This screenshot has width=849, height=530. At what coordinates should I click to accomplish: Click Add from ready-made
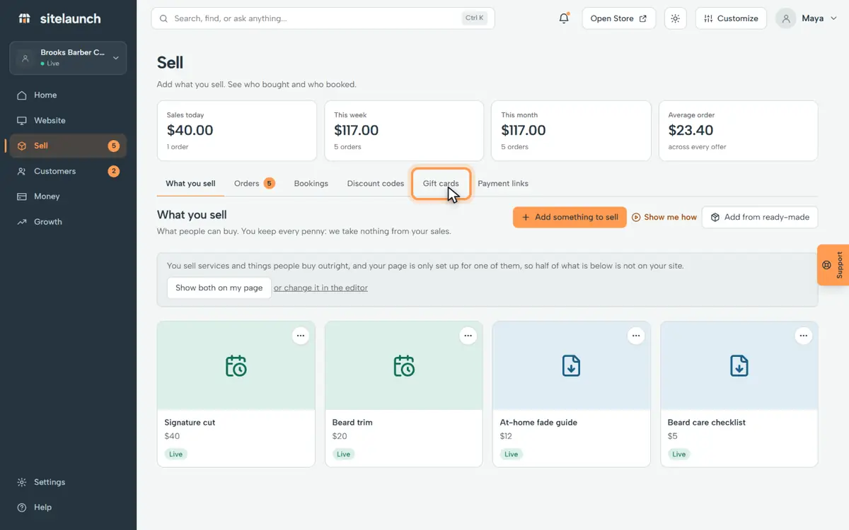click(760, 218)
